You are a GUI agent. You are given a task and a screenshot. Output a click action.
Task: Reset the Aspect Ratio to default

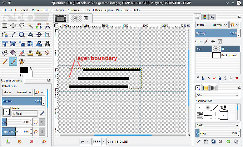[36, 132]
